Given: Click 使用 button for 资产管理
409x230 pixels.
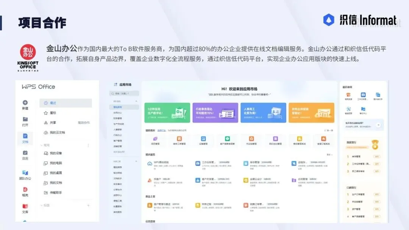Looking at the screenshot, I should tap(377, 209).
